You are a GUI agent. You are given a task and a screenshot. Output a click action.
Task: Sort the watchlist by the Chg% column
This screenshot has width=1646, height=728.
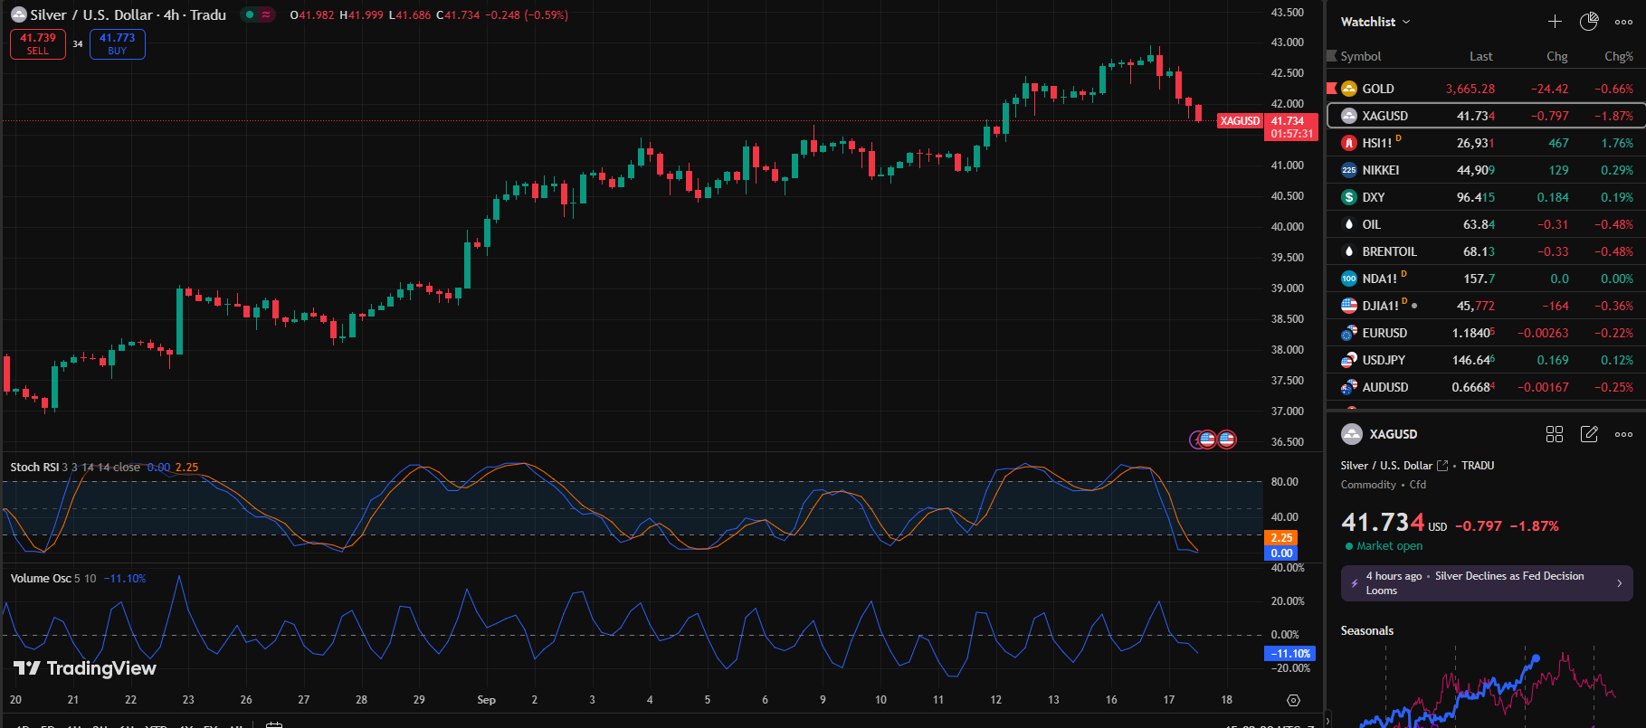[1618, 56]
